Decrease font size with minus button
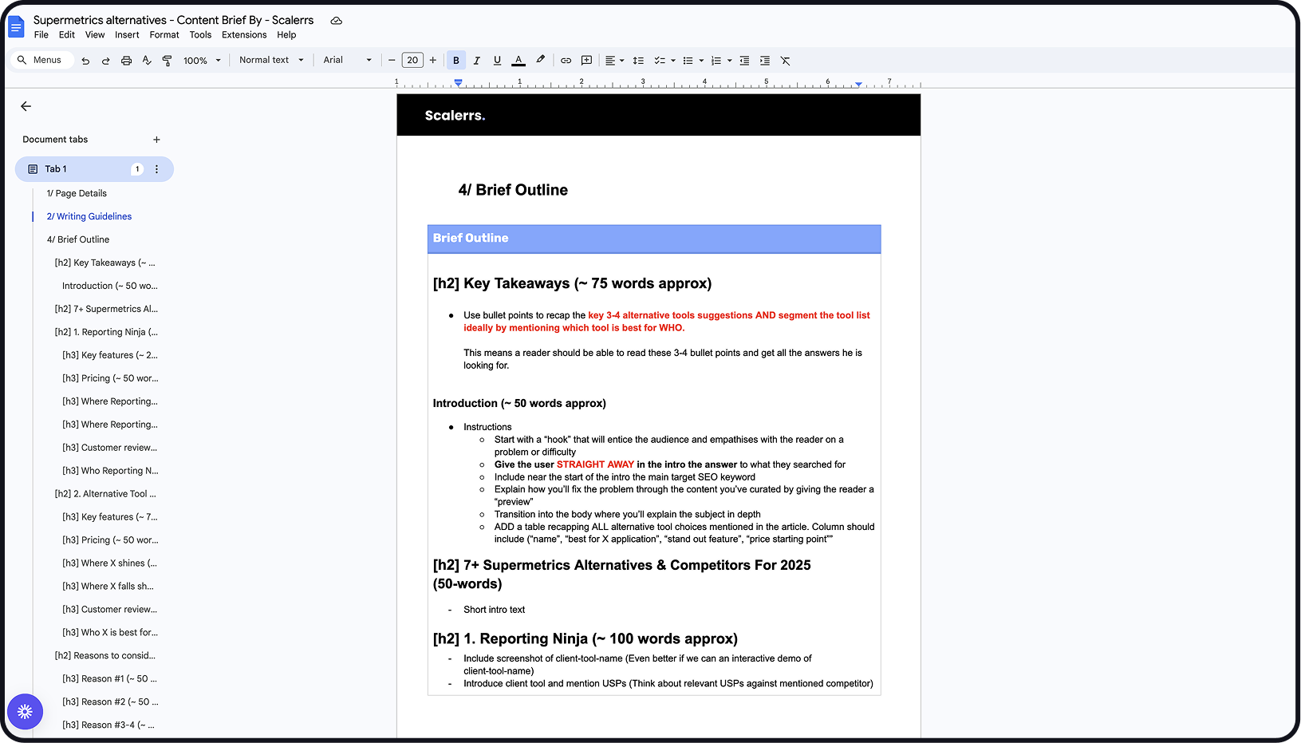Image resolution: width=1301 pixels, height=743 pixels. pyautogui.click(x=392, y=61)
